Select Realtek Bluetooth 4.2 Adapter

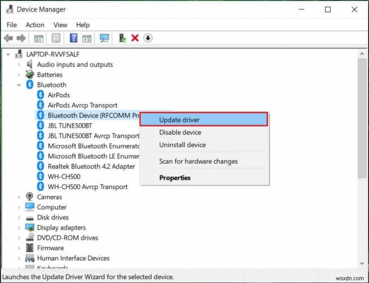tap(91, 166)
